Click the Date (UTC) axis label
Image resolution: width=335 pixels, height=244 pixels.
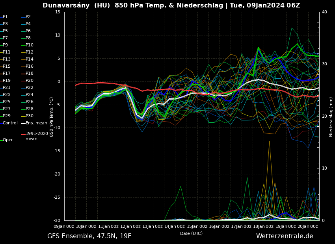[191, 234]
